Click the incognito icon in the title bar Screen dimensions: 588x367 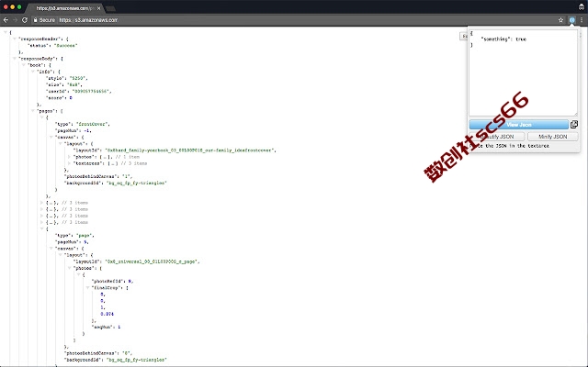pos(582,6)
